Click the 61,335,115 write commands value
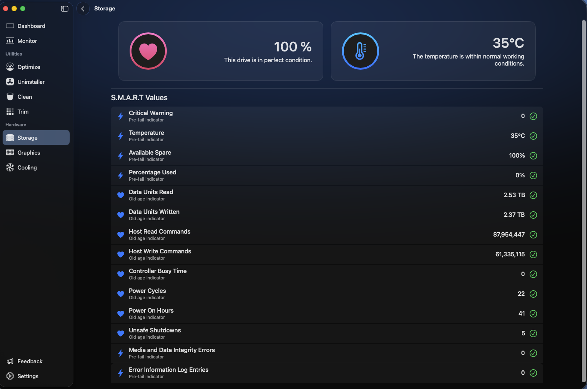Image resolution: width=587 pixels, height=389 pixels. coord(510,254)
